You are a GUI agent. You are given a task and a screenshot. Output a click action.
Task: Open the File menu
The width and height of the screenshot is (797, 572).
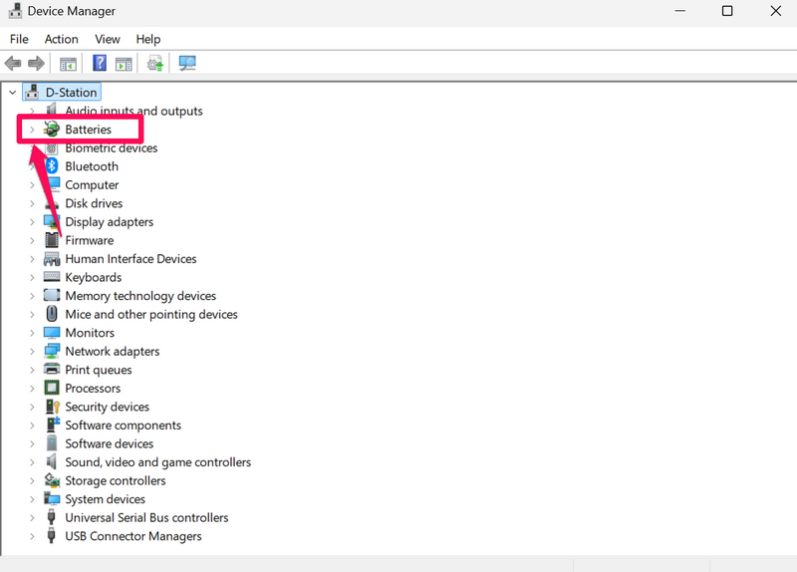pos(19,39)
